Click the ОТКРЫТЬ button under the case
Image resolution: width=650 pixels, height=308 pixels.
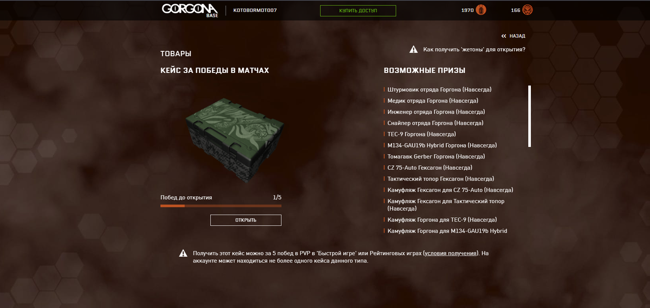tap(246, 220)
